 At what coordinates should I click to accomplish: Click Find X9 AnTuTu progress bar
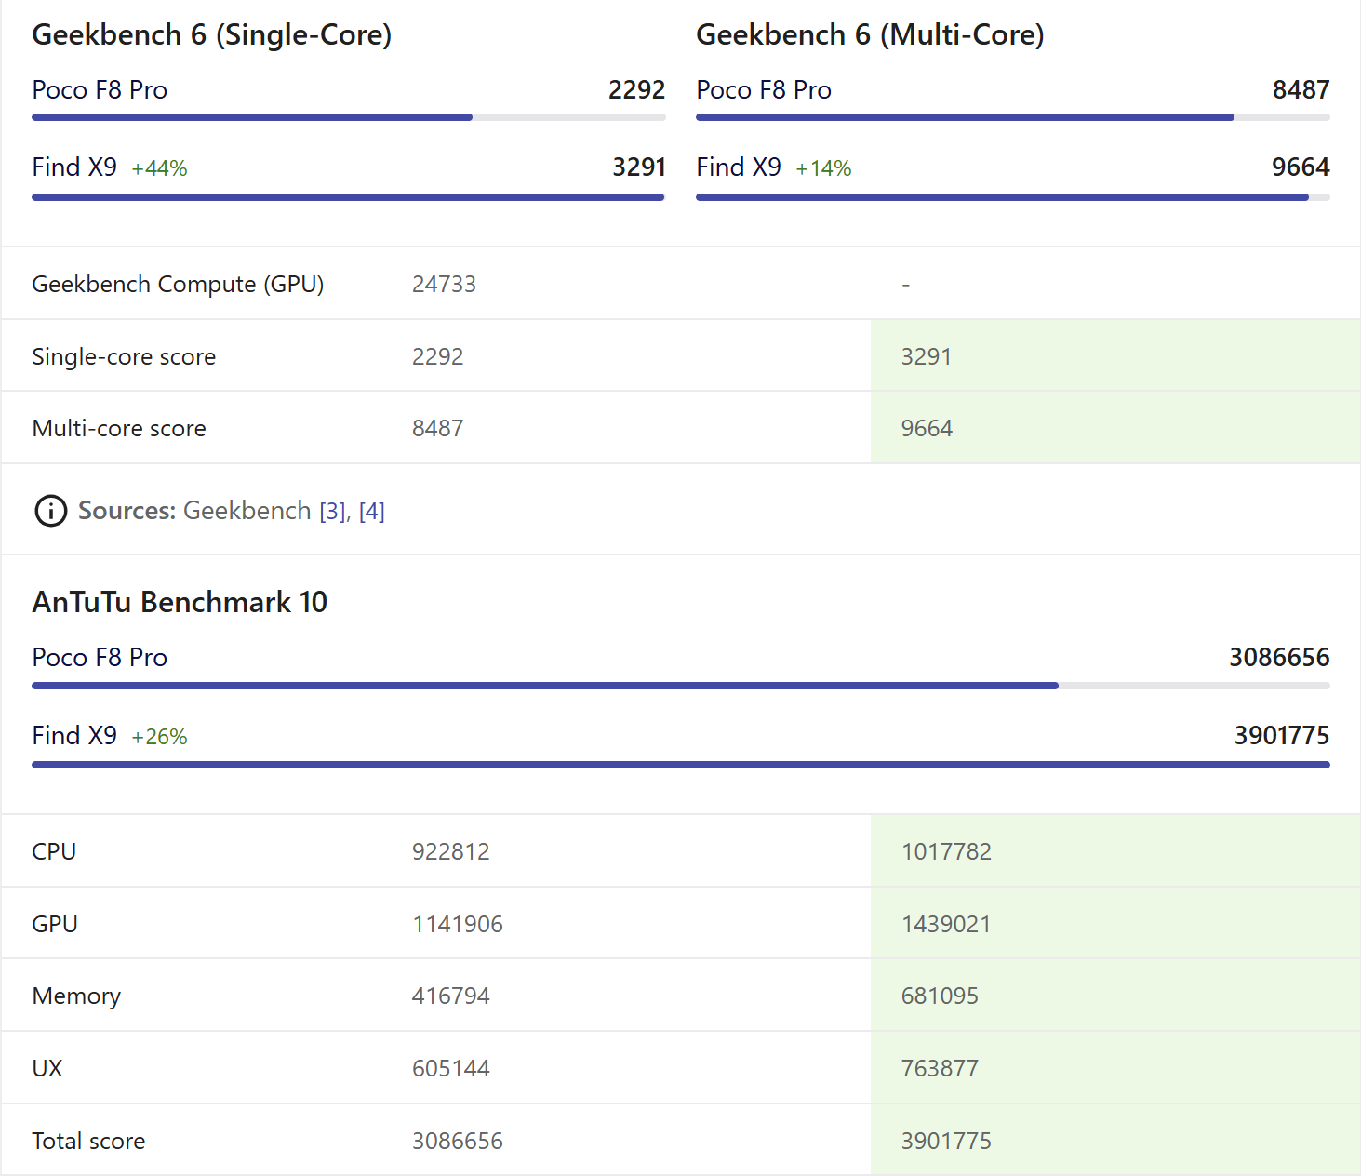pyautogui.click(x=681, y=765)
